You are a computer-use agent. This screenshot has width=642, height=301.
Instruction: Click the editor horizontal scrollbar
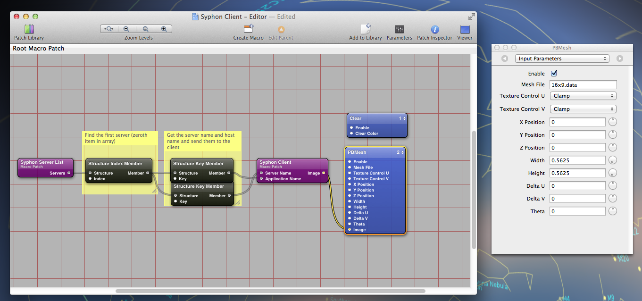click(x=270, y=291)
